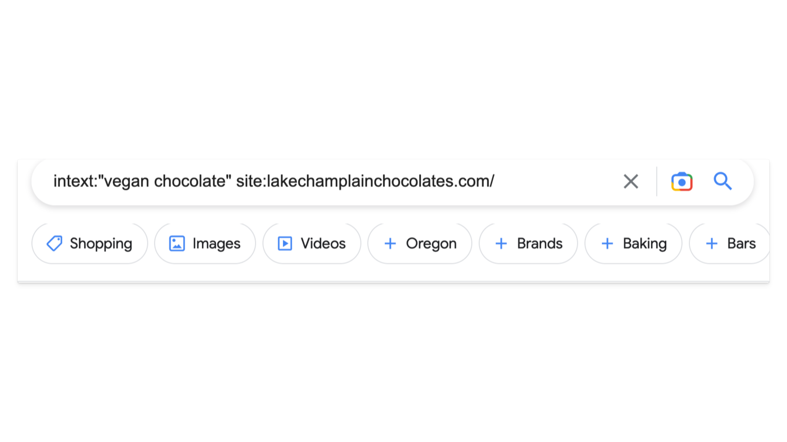787x442 pixels.
Task: Click the plus icon beside Baking
Action: [x=607, y=243]
